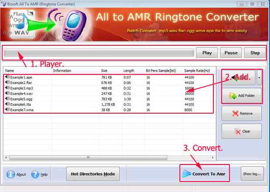270x192 pixels.
Task: Click the player progress bar
Action: pyautogui.click(x=99, y=53)
